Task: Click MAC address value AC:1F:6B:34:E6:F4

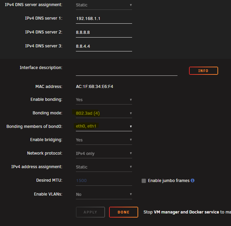Action: point(94,87)
